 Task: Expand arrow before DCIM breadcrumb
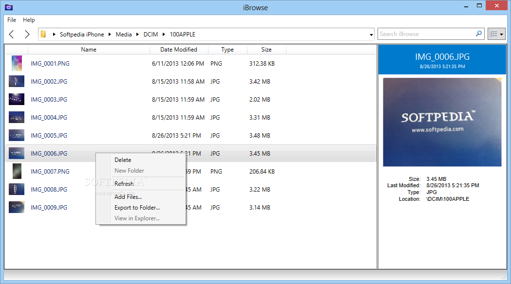(x=137, y=34)
